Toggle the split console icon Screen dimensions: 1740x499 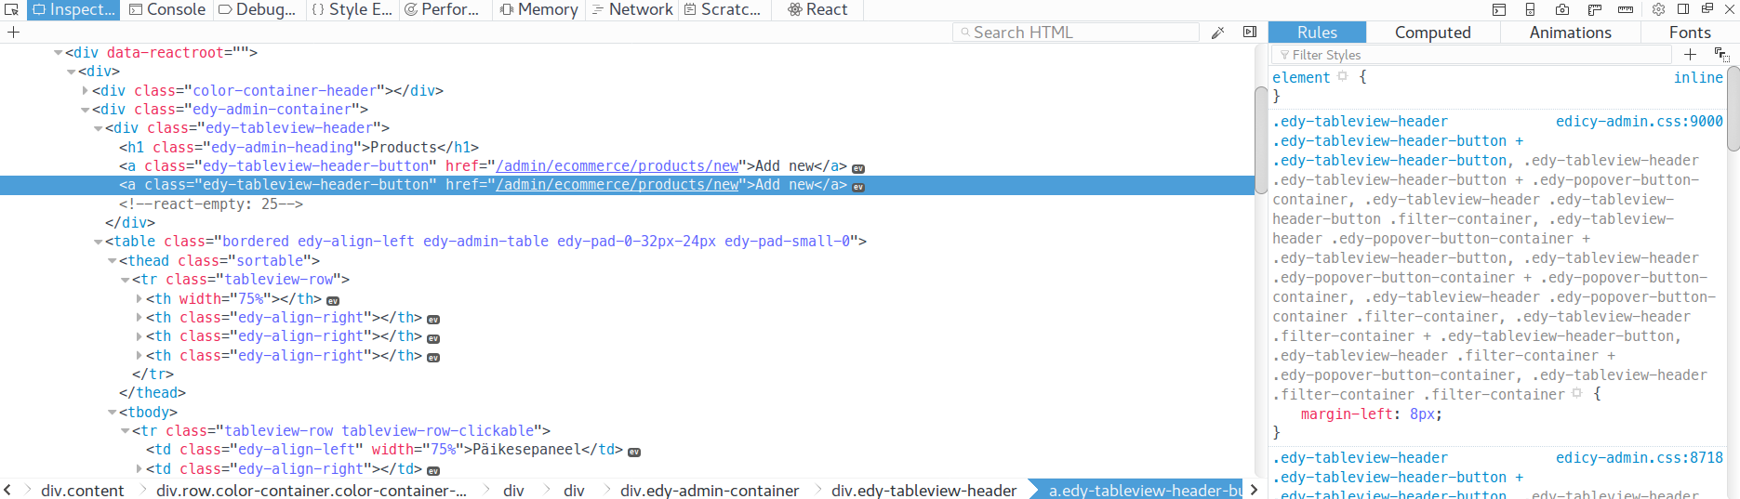1499,9
